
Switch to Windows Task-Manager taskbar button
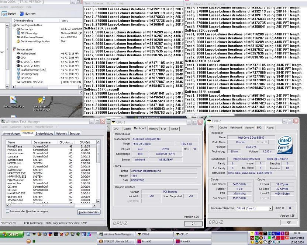pos(115,234)
